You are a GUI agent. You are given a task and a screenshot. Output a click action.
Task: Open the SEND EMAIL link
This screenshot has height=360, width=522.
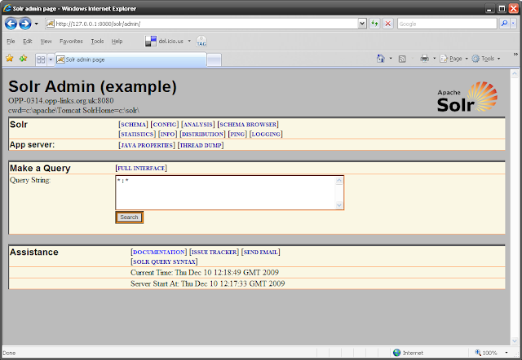coord(261,252)
